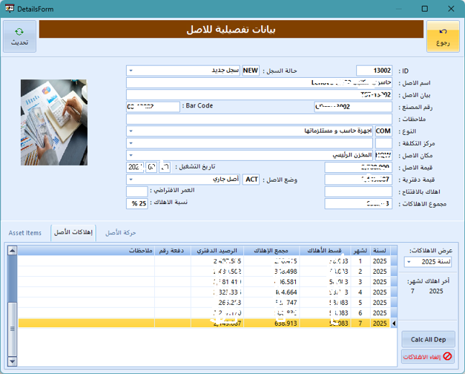Click the ACT asset status code box
This screenshot has height=374, width=465.
(x=251, y=180)
